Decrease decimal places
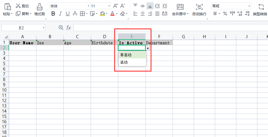The width and height of the screenshot is (268, 137). point(247,14)
